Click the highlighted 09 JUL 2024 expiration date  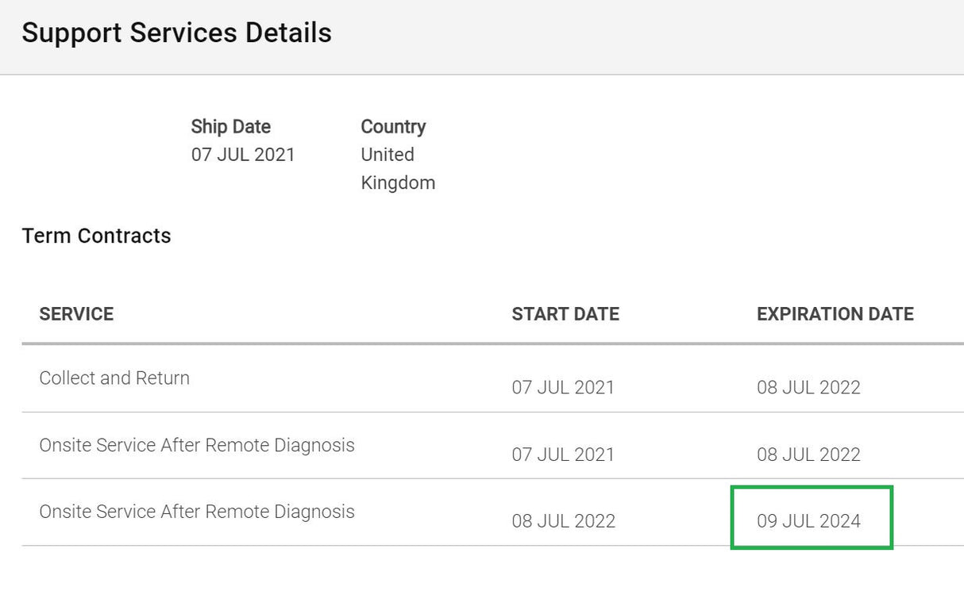[808, 521]
